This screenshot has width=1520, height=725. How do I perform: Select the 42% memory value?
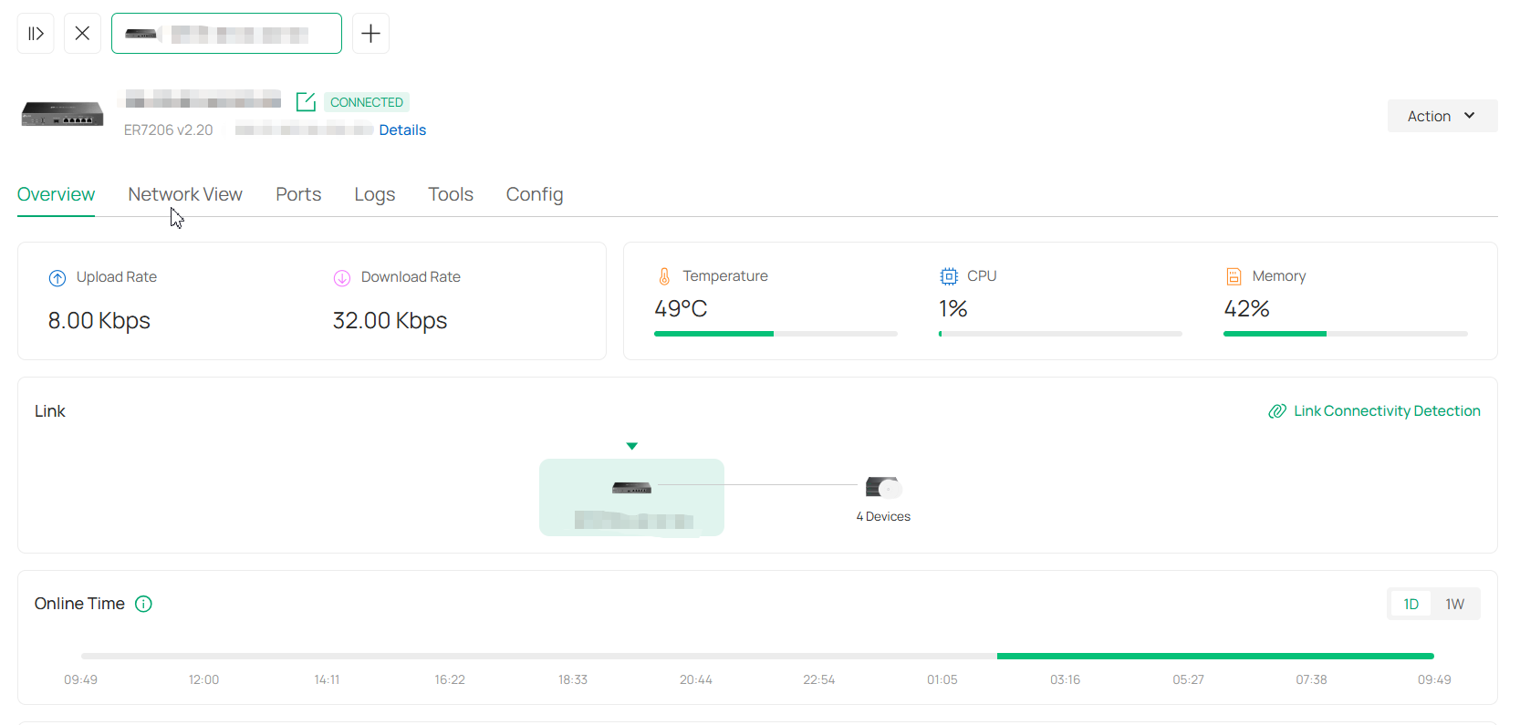(1246, 309)
